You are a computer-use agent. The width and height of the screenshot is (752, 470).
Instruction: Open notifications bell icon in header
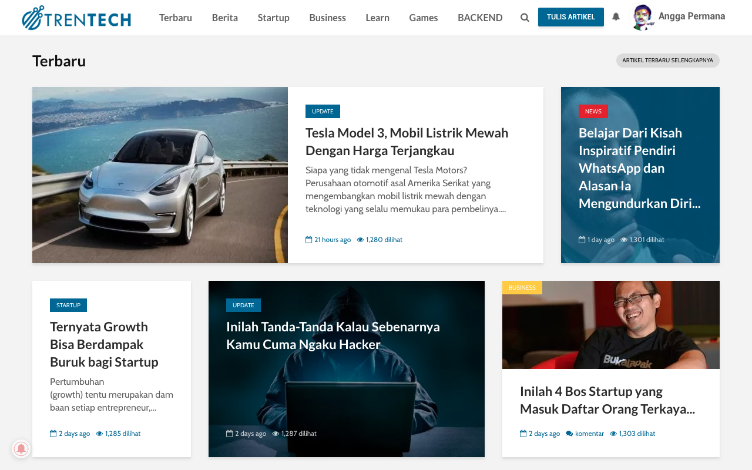click(x=616, y=17)
